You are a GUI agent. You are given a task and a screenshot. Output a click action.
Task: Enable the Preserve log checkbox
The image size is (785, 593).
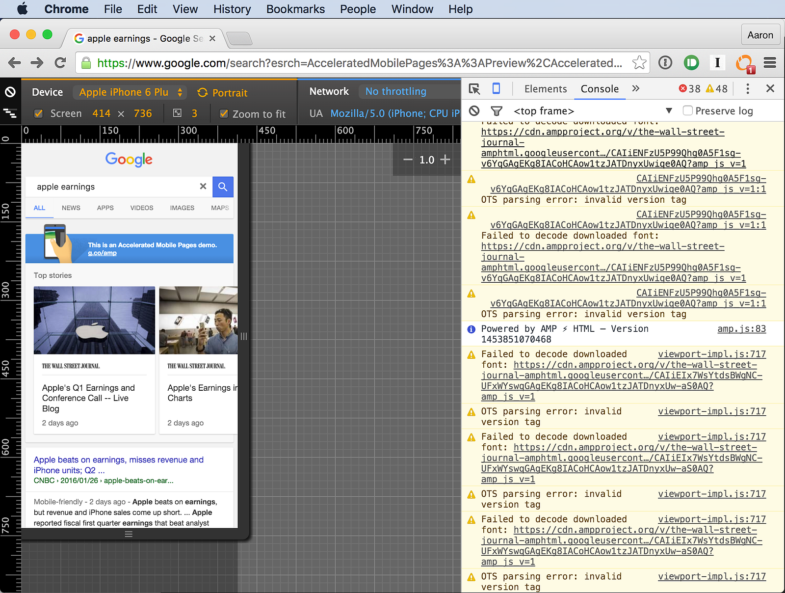(688, 111)
